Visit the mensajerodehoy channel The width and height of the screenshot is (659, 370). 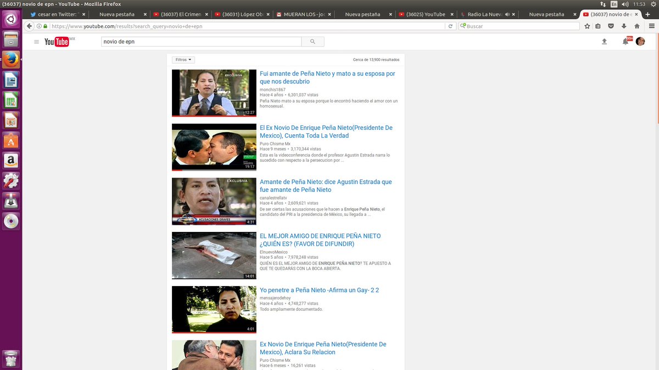275,298
